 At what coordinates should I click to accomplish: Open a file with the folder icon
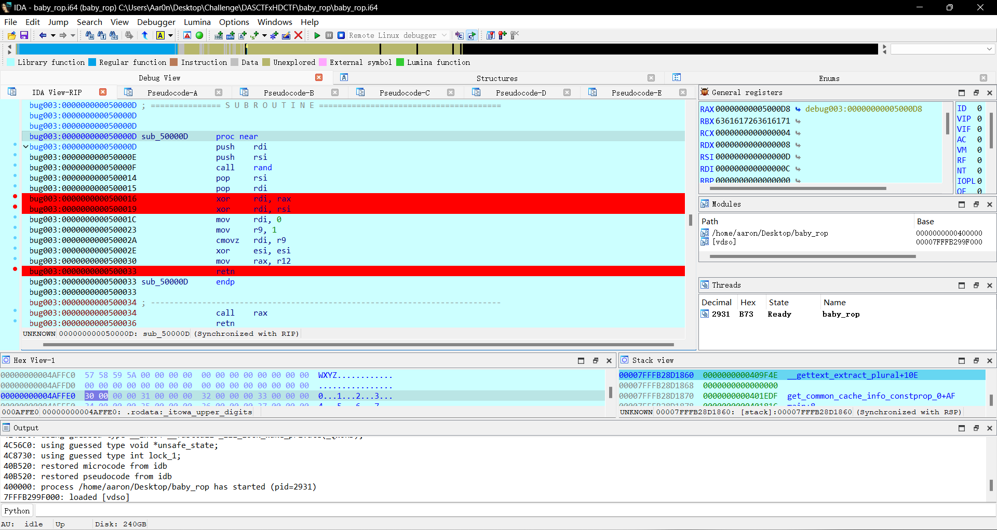click(11, 35)
